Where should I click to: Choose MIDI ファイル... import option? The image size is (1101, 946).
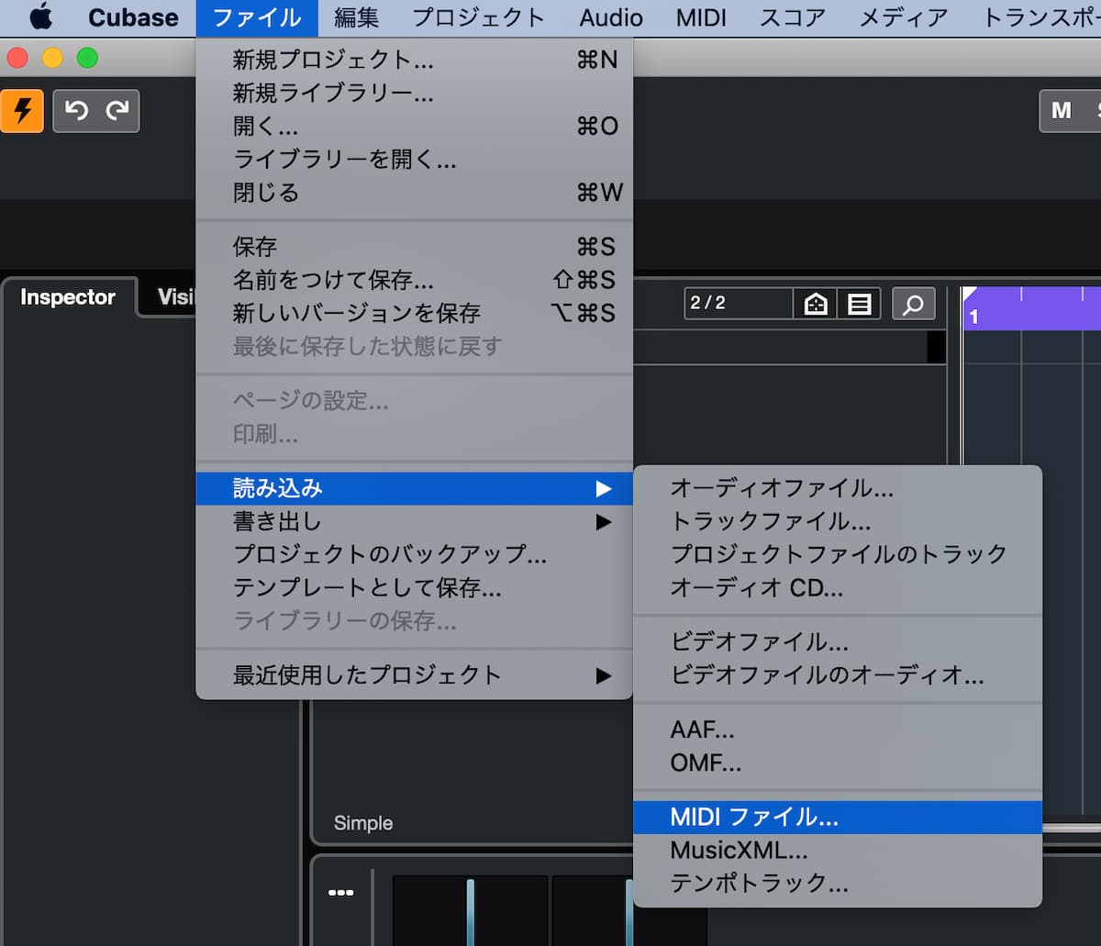(838, 817)
